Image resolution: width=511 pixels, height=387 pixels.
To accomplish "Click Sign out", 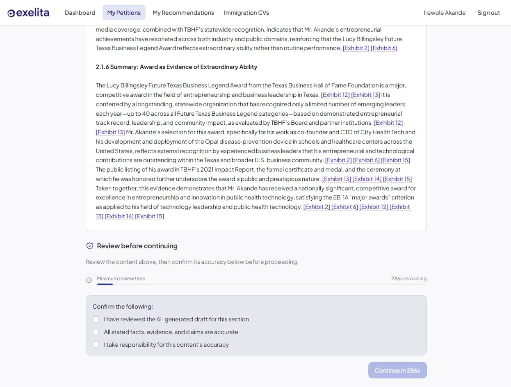I will click(x=488, y=13).
